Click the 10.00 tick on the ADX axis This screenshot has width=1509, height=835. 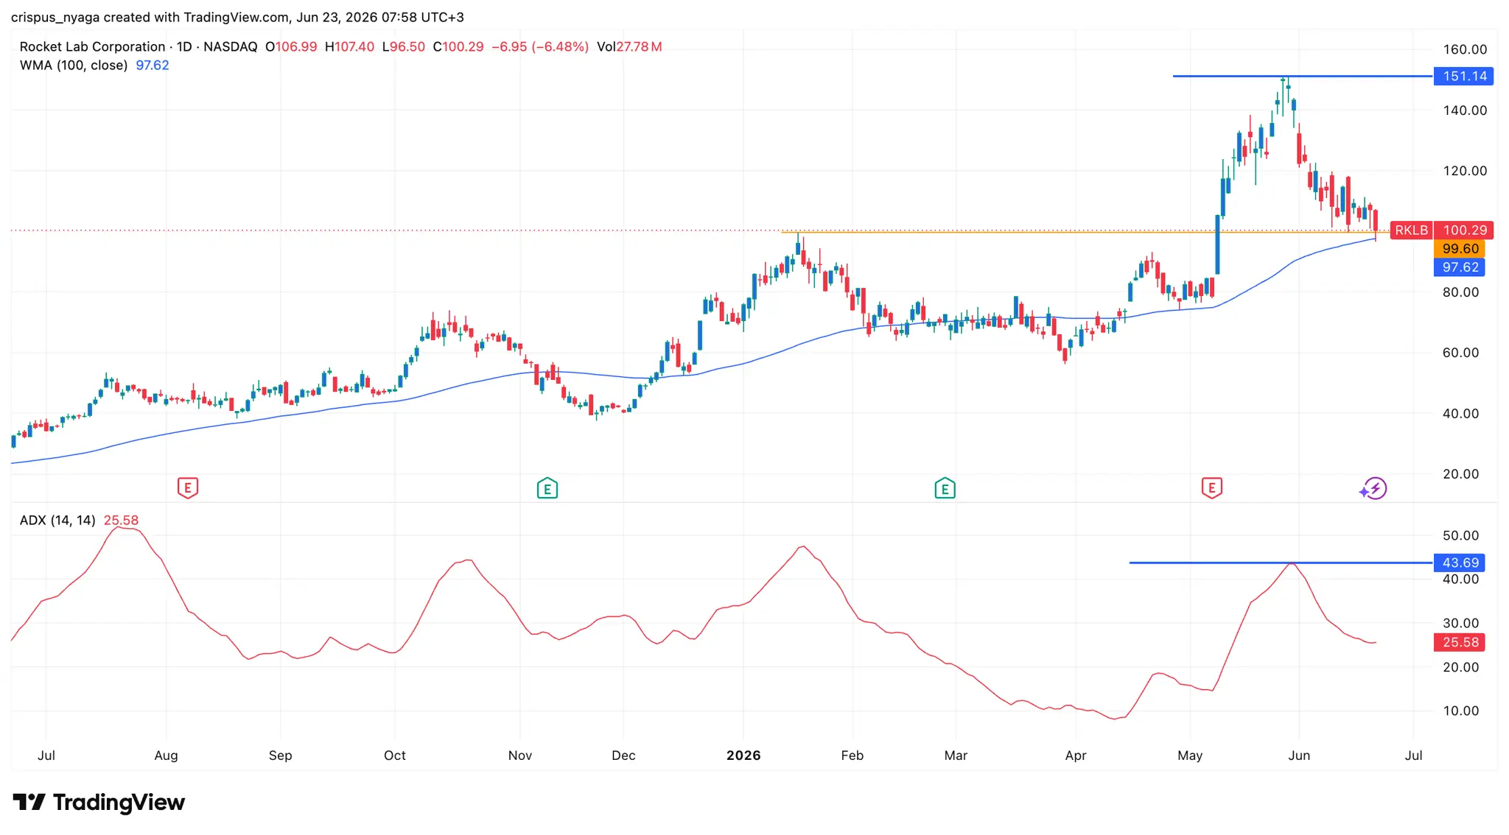tap(1460, 711)
